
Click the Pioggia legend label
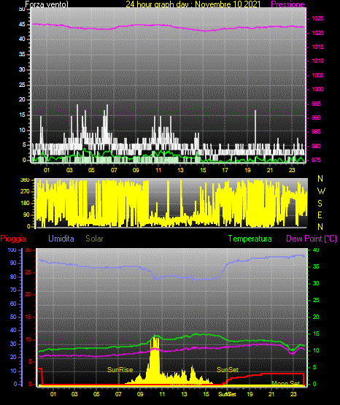[x=13, y=239]
